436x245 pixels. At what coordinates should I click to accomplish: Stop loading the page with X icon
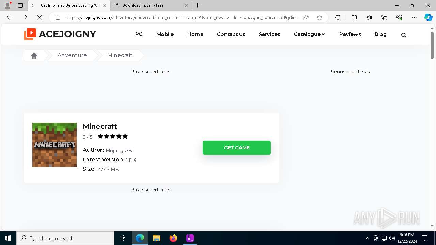[x=40, y=17]
